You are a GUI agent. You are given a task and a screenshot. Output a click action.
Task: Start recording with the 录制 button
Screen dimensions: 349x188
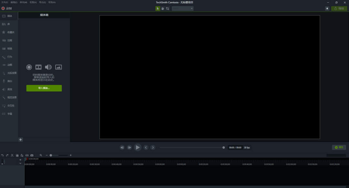pos(7,8)
